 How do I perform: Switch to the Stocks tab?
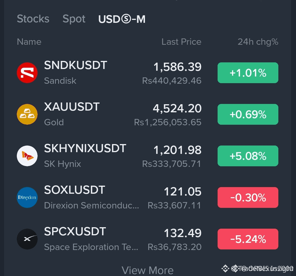point(33,19)
